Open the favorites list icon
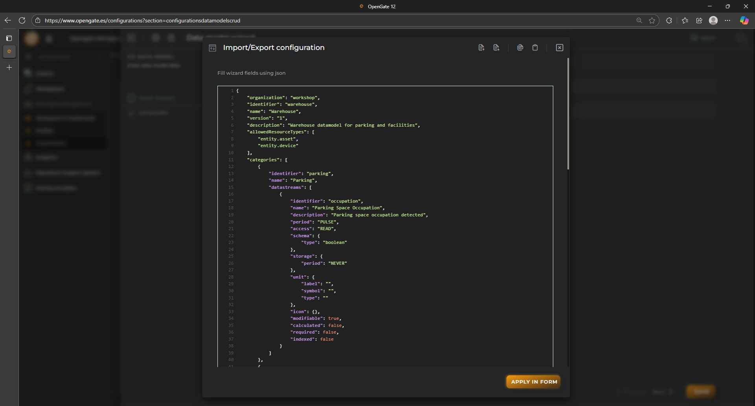The image size is (755, 406). (685, 20)
